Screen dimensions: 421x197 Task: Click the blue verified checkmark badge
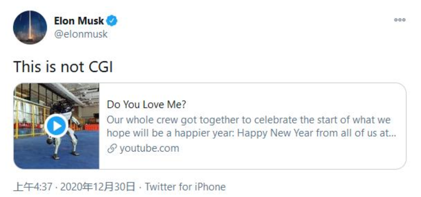(x=112, y=21)
